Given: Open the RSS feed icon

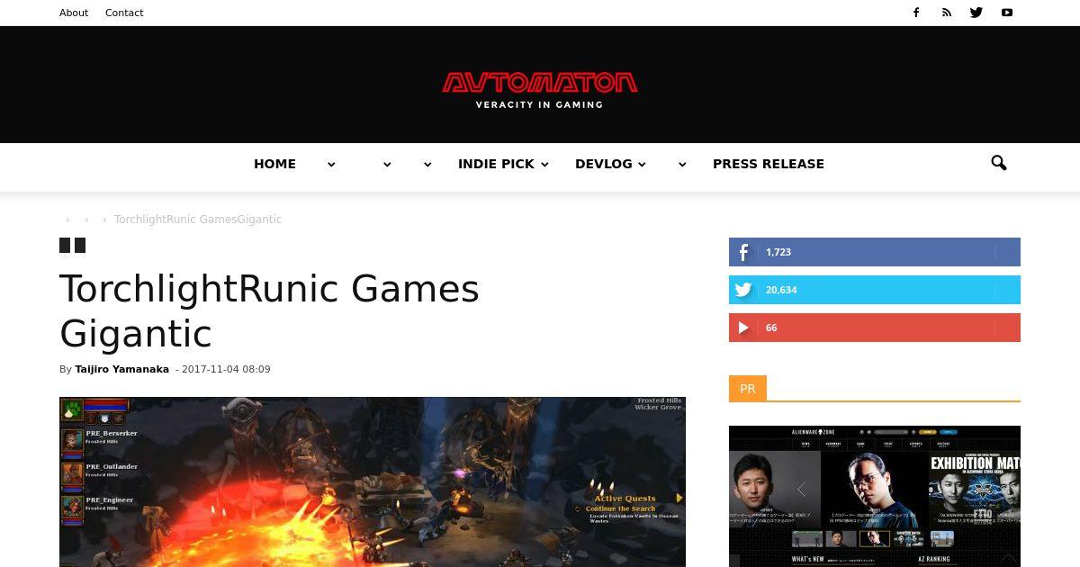Looking at the screenshot, I should [946, 13].
